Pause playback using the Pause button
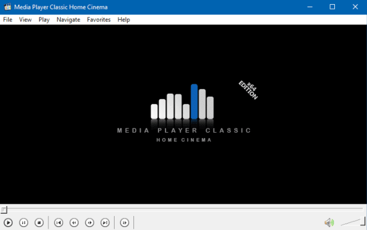This screenshot has width=367, height=230. click(x=23, y=222)
